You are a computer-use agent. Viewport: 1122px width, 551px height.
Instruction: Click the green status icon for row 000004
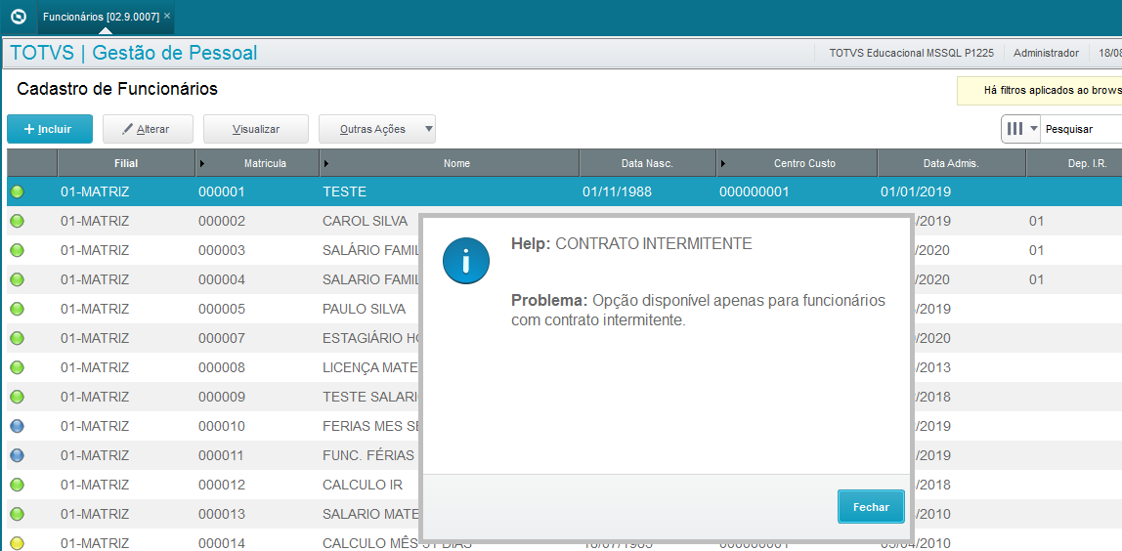[18, 279]
